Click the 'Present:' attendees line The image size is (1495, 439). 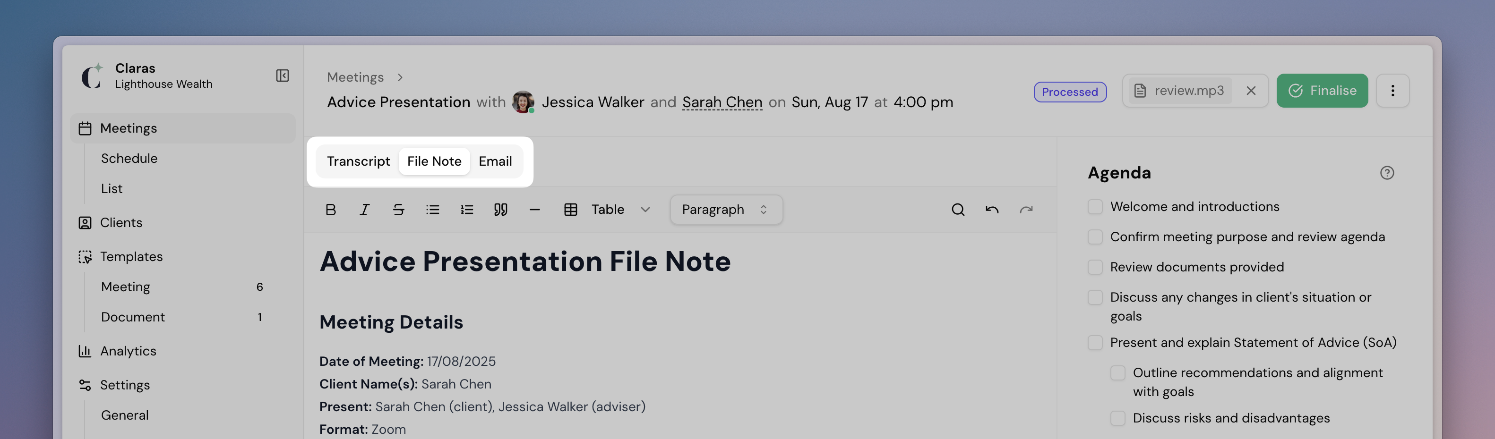pyautogui.click(x=482, y=406)
